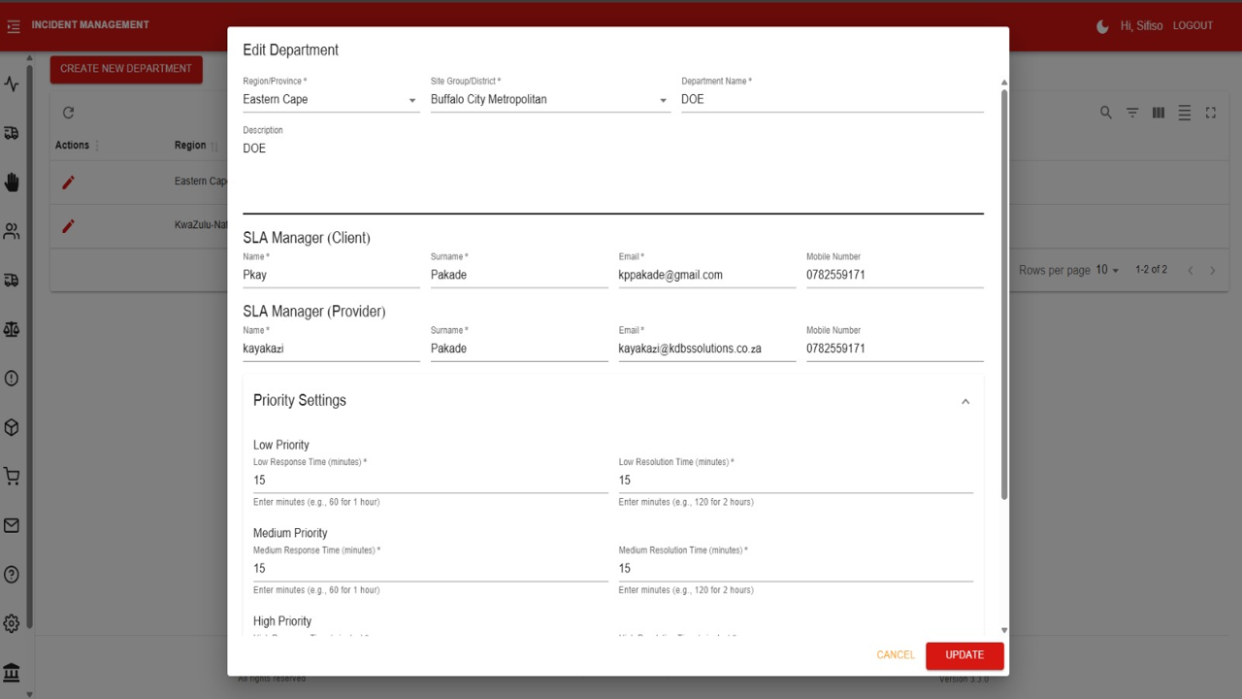This screenshot has width=1242, height=699.
Task: Collapse the Priority Settings section
Action: click(965, 401)
